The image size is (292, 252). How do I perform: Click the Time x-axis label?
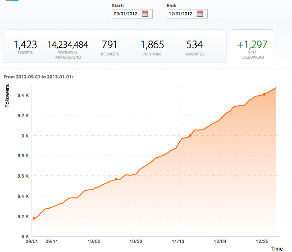[x=277, y=248]
